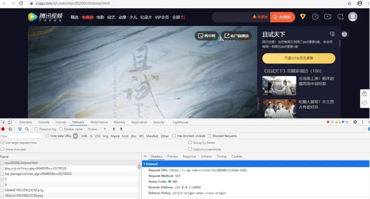Open watch history clock icon
Screen dimensions: 370x199
point(315,17)
